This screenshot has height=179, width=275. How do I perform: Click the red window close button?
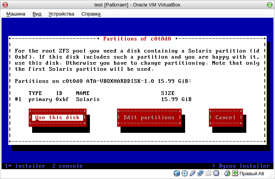tap(5, 5)
